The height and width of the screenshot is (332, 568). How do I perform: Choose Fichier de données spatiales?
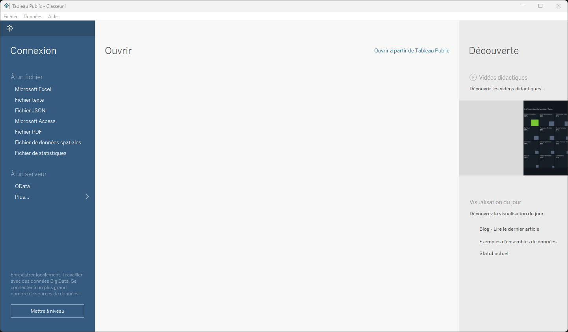point(48,142)
